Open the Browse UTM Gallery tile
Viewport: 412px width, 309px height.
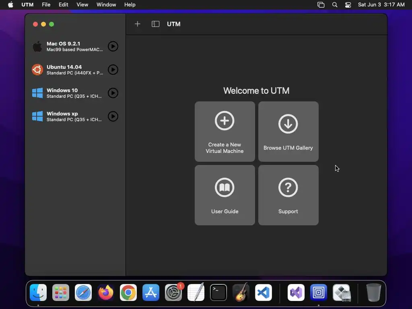pos(288,132)
